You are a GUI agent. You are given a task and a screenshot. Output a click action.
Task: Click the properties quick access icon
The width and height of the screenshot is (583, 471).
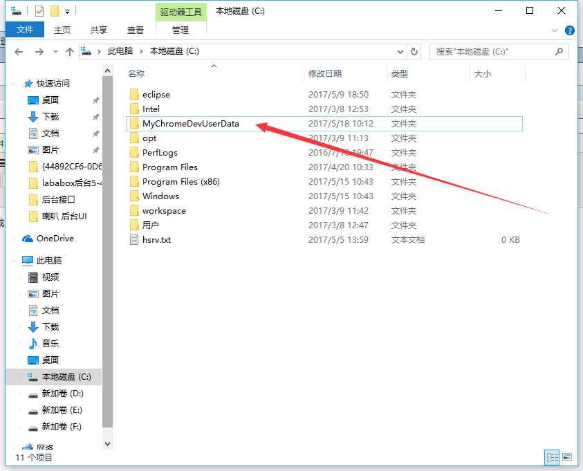(x=39, y=11)
